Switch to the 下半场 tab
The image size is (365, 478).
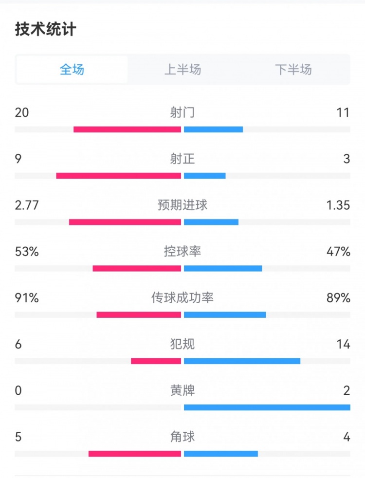293,70
